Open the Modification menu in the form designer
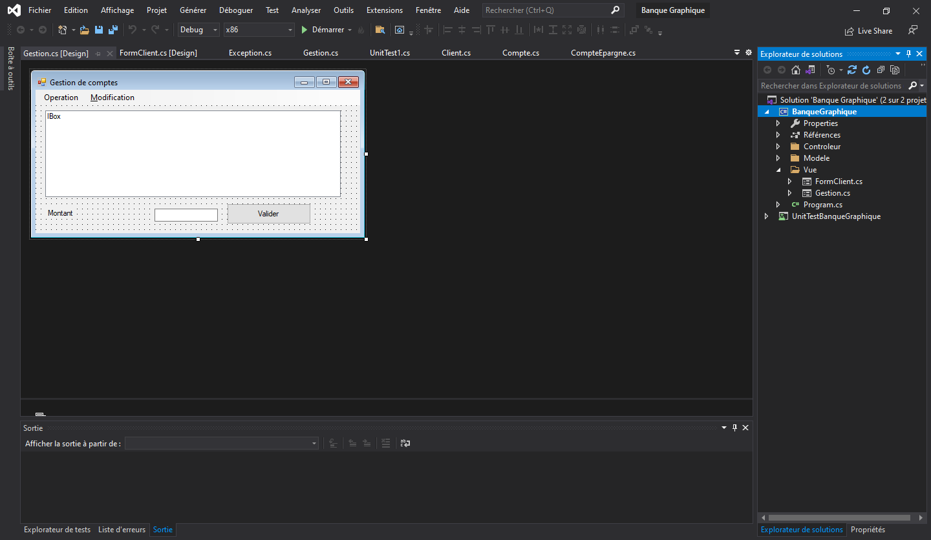The image size is (931, 540). tap(112, 98)
